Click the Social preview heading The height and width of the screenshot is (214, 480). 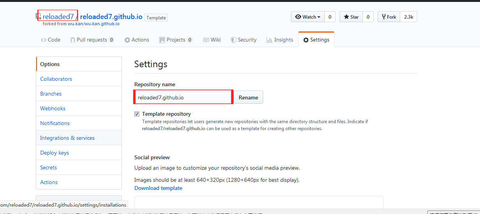point(152,157)
